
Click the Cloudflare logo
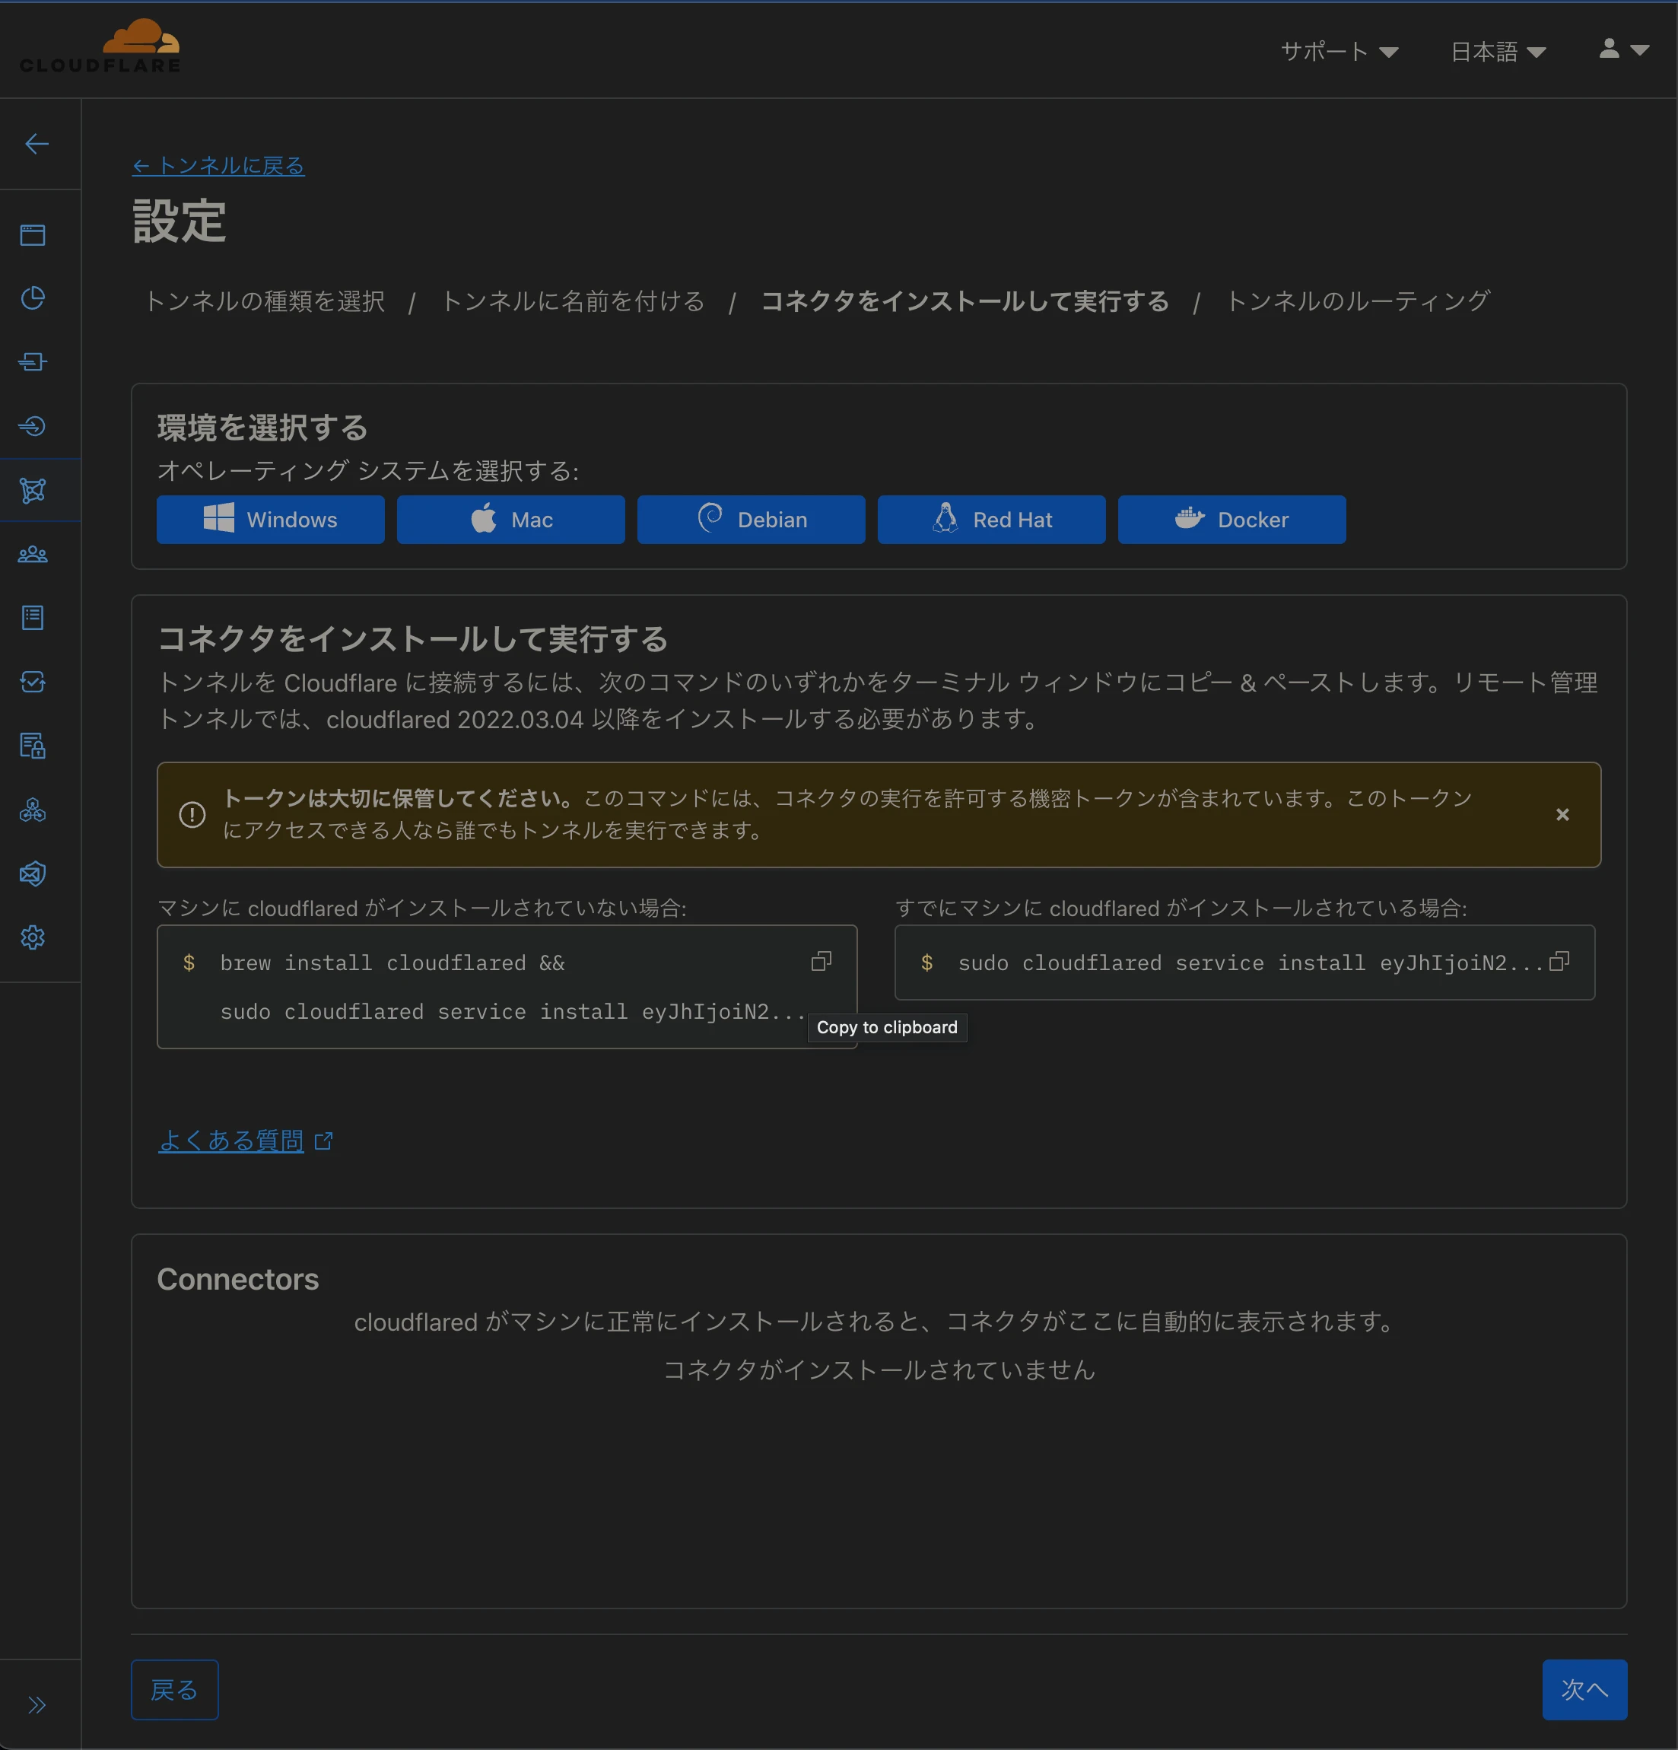pos(100,46)
